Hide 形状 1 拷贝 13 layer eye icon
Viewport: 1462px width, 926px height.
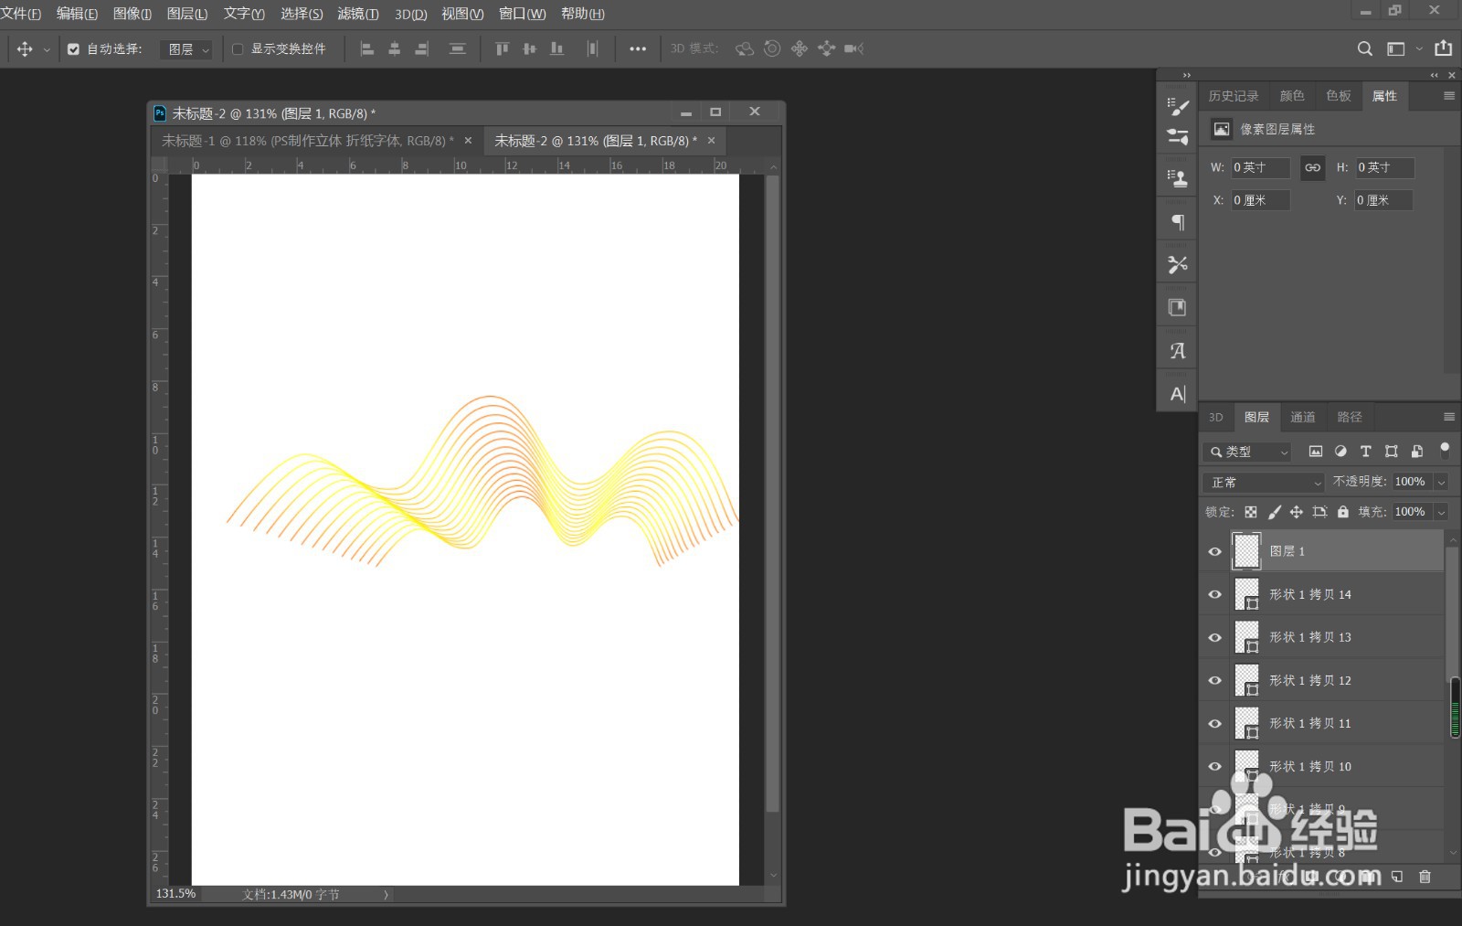pos(1214,637)
